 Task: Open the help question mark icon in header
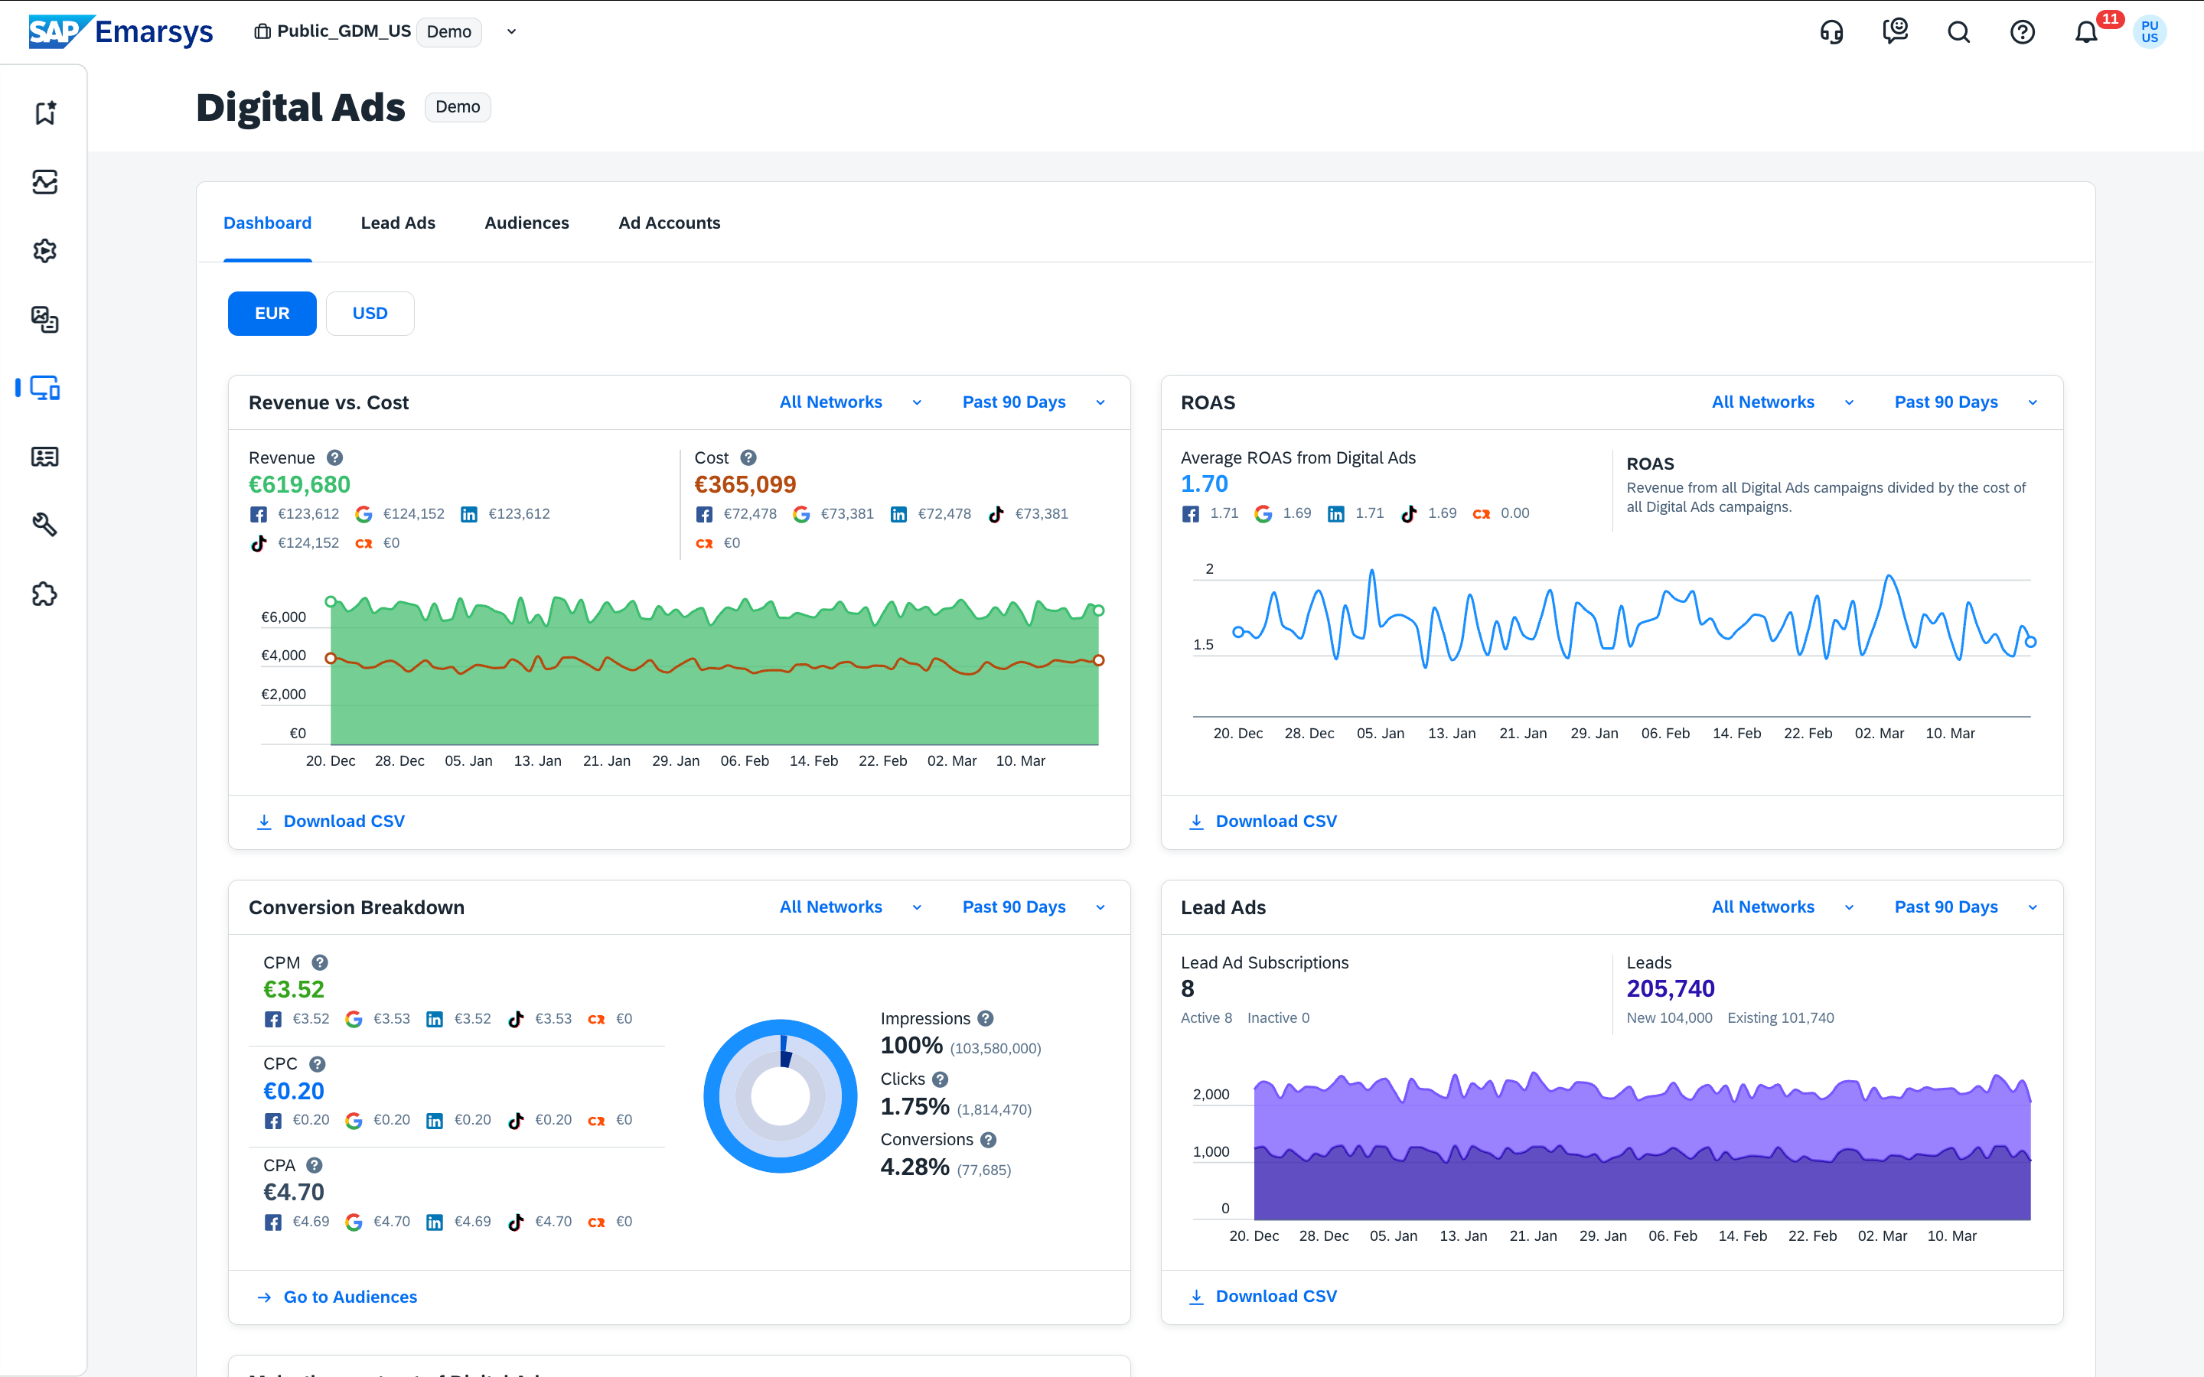tap(2022, 33)
